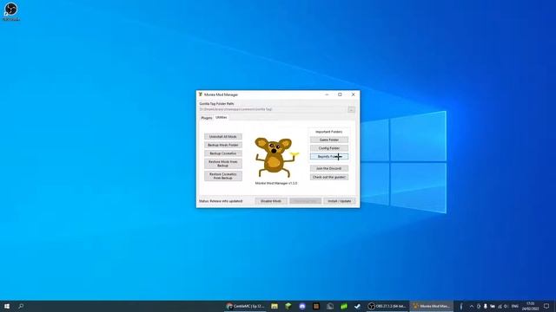The width and height of the screenshot is (556, 312).
Task: Click Monke Mod Manager taskbar button
Action: coord(432,306)
